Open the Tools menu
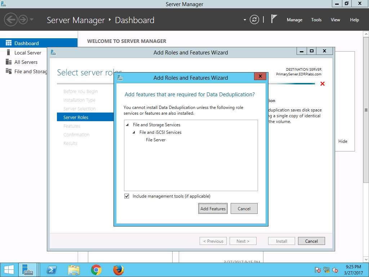The image size is (369, 277). coord(316,20)
